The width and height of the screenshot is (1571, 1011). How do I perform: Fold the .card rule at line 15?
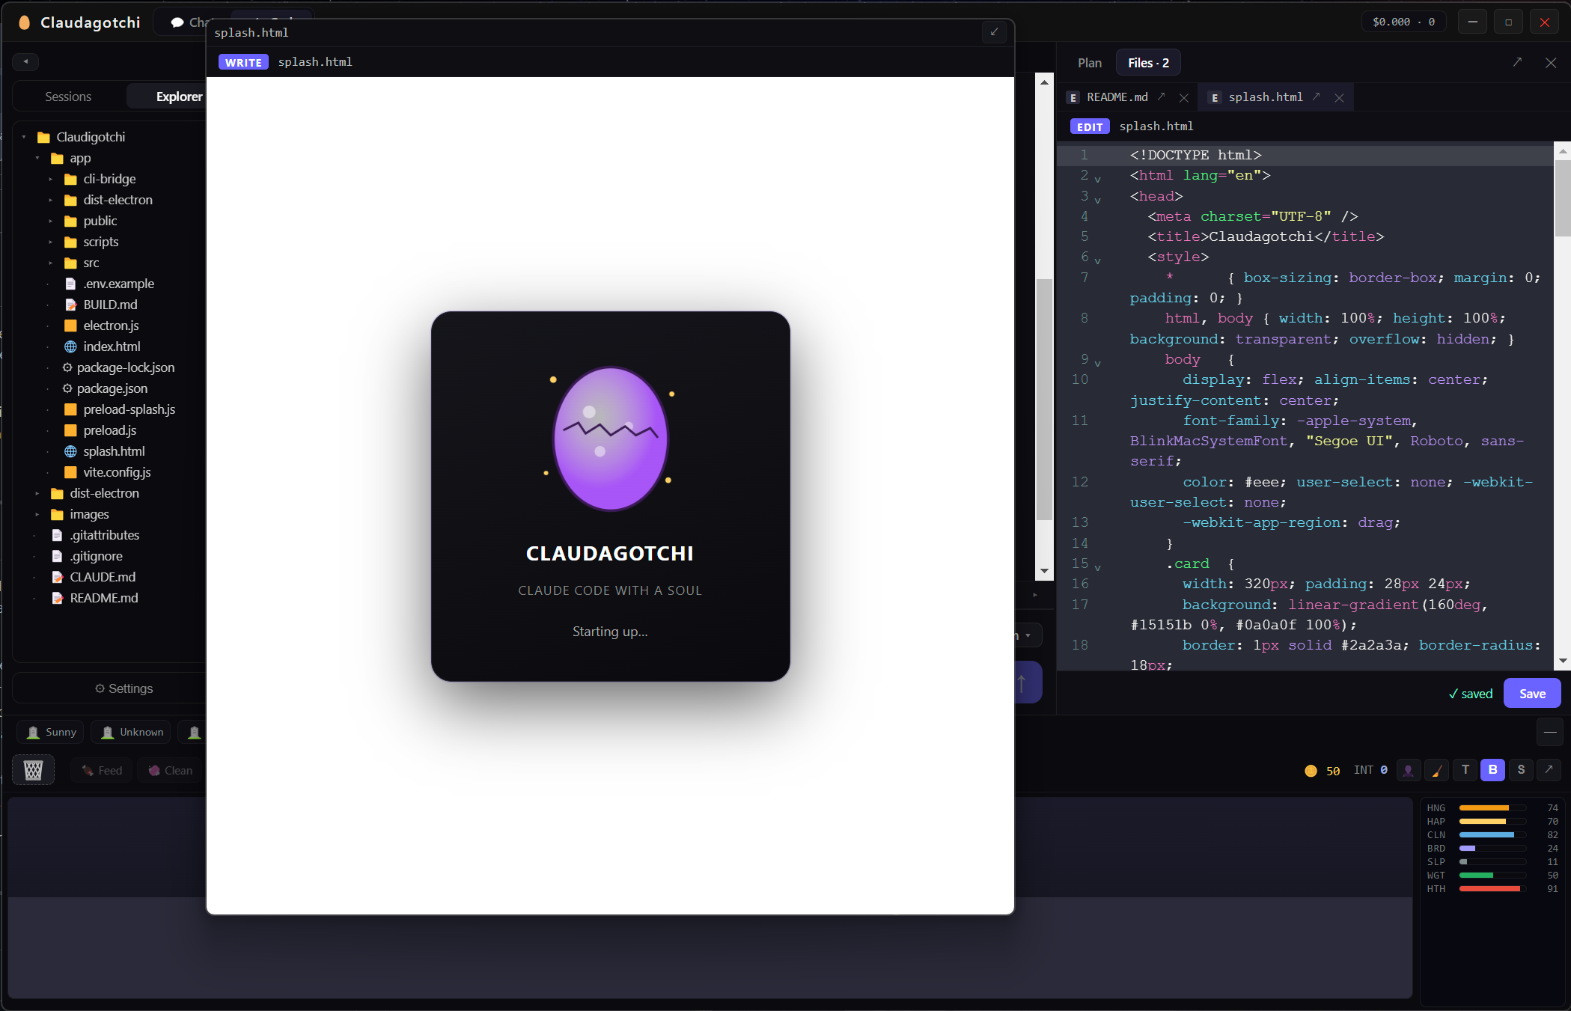(1098, 567)
